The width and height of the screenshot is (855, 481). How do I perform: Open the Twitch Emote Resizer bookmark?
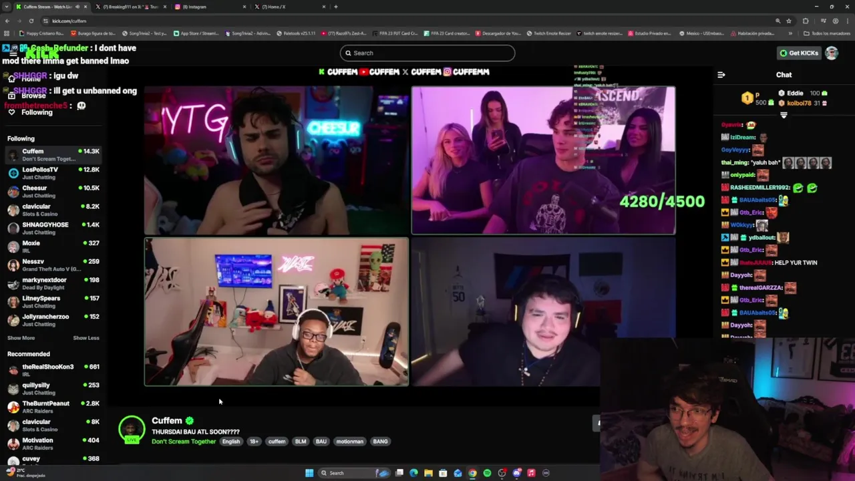pos(549,33)
